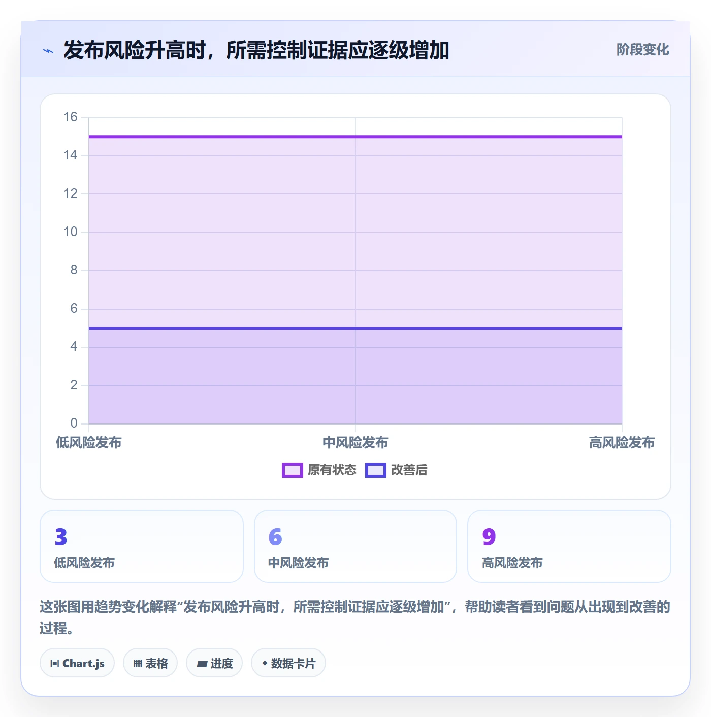Image resolution: width=711 pixels, height=717 pixels.
Task: Click the description paragraph starting 这张图用趋势变化解释
Action: coord(355,617)
